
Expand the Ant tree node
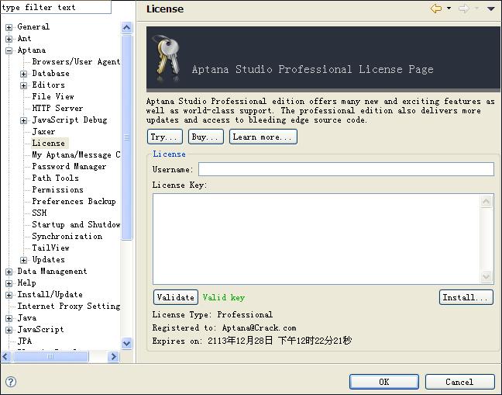9,39
